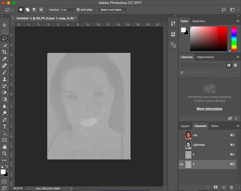Select the Brush tool
241x191 pixels.
pyautogui.click(x=4, y=72)
